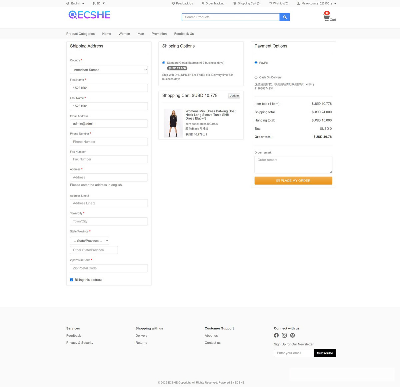Open the shopping cart icon

coord(327,18)
